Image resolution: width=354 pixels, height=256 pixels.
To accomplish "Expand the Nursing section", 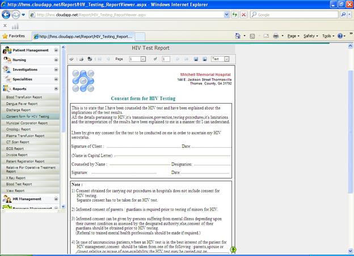I will tap(56, 59).
